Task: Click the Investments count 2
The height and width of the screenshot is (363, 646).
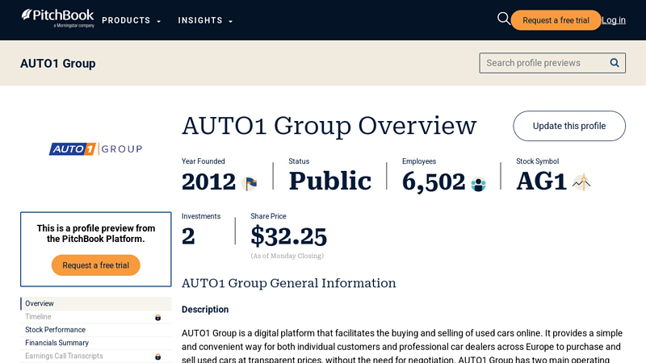Action: (x=188, y=236)
